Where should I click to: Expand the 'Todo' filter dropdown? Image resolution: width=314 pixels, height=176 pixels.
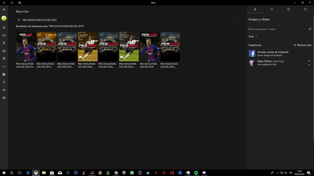coord(253,37)
